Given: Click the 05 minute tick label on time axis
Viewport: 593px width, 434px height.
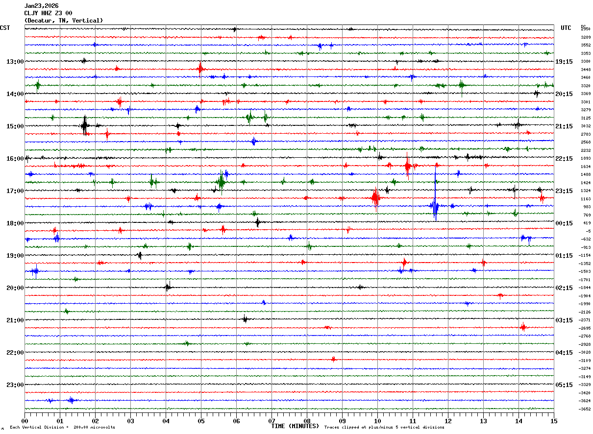Looking at the screenshot, I should [201, 421].
